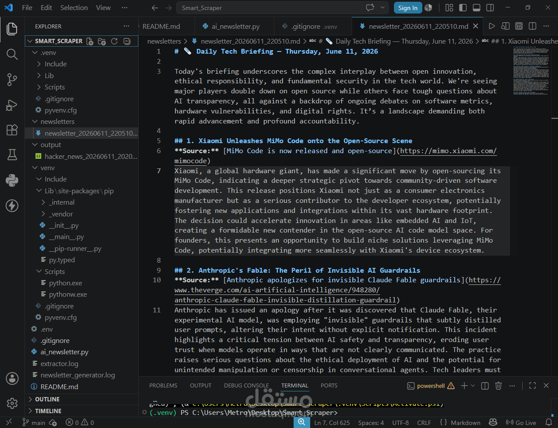
Task: Change language mode from Markdown
Action: point(466,422)
